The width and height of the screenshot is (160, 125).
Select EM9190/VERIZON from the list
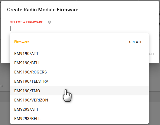31,100
